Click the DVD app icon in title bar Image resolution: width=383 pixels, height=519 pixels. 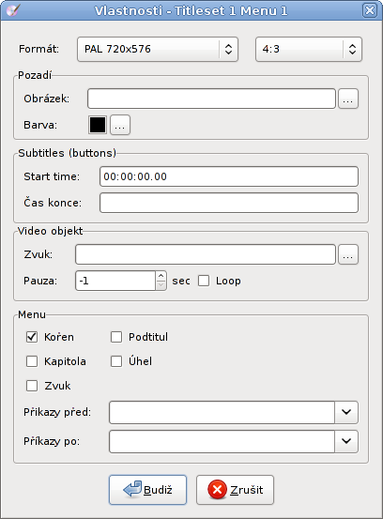(x=13, y=10)
